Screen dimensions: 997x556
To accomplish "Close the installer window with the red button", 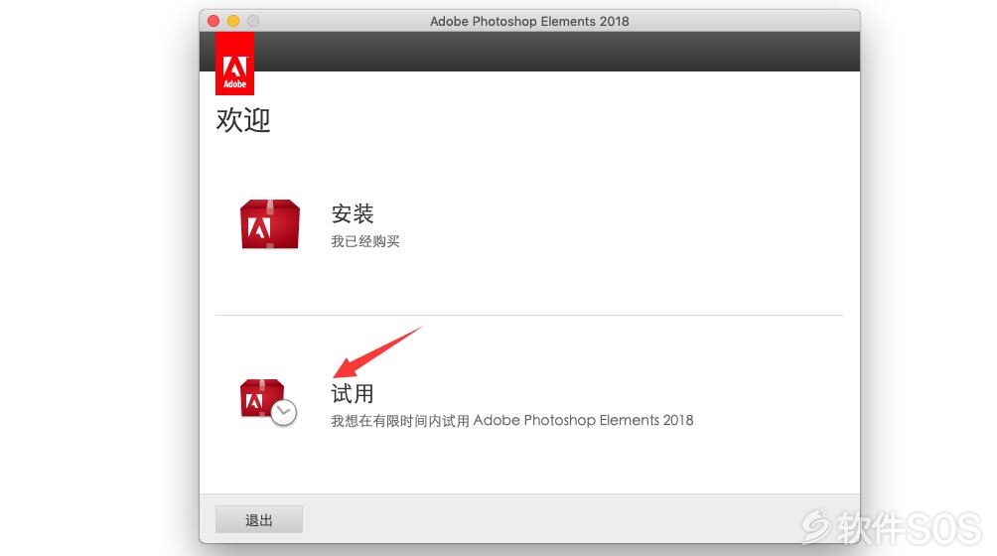I will click(214, 21).
